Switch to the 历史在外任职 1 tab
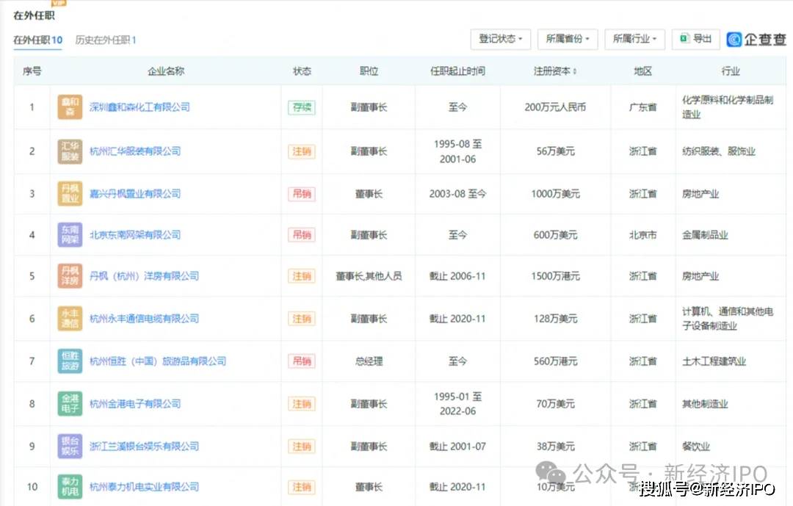Screen dimensions: 793x506 pos(106,40)
